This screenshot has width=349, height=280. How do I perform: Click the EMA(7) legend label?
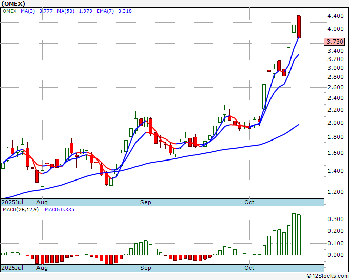point(105,11)
